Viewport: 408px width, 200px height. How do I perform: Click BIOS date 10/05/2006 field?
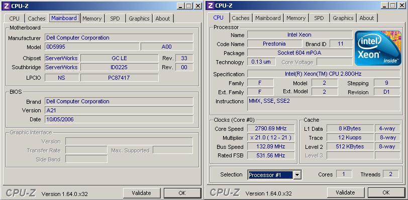click(119, 119)
